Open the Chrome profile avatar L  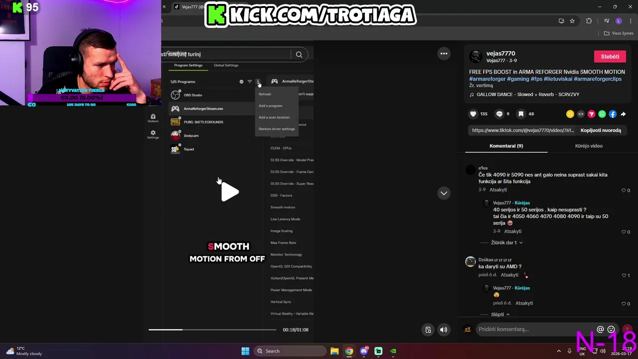619,21
